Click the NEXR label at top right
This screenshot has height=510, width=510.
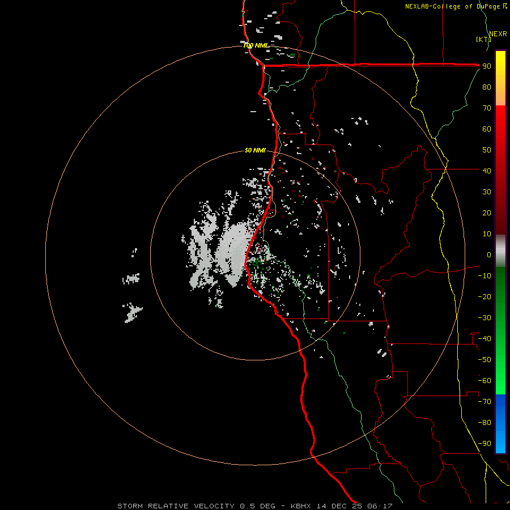click(498, 34)
